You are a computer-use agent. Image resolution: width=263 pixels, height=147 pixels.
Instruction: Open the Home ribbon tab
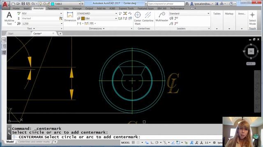(16, 8)
